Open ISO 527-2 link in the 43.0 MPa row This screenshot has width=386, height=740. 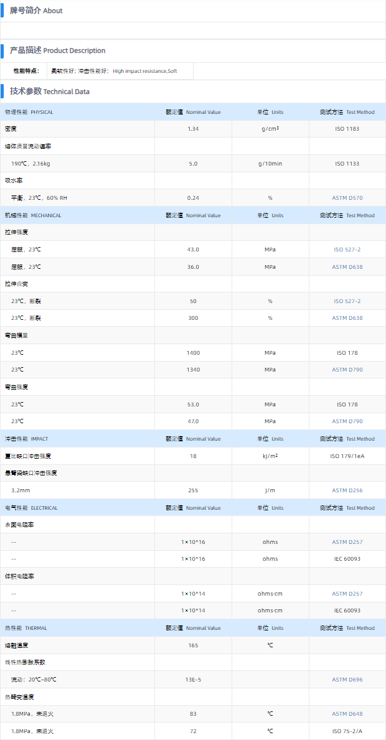point(347,250)
